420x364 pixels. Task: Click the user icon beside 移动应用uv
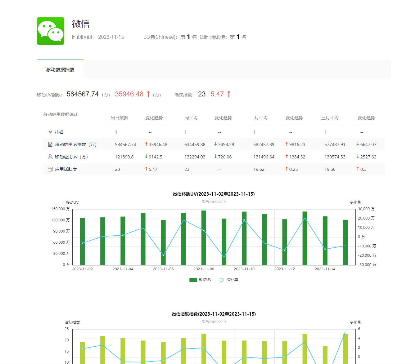[x=50, y=157]
